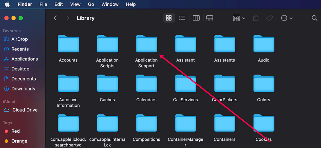Open the Apple menu
The width and height of the screenshot is (321, 148).
tap(7, 4)
